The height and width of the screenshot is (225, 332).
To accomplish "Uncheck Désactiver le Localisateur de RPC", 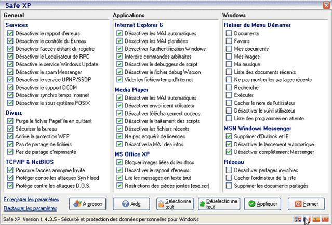I will pyautogui.click(x=10, y=57).
